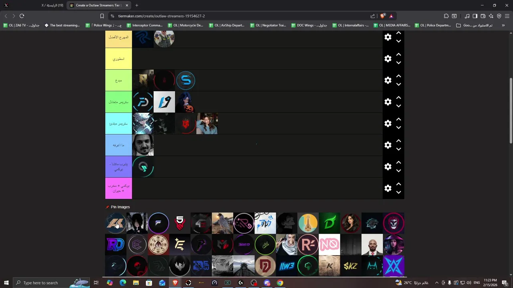Select the blue S logo in مبدع tier
This screenshot has height=288, width=513.
tap(186, 80)
